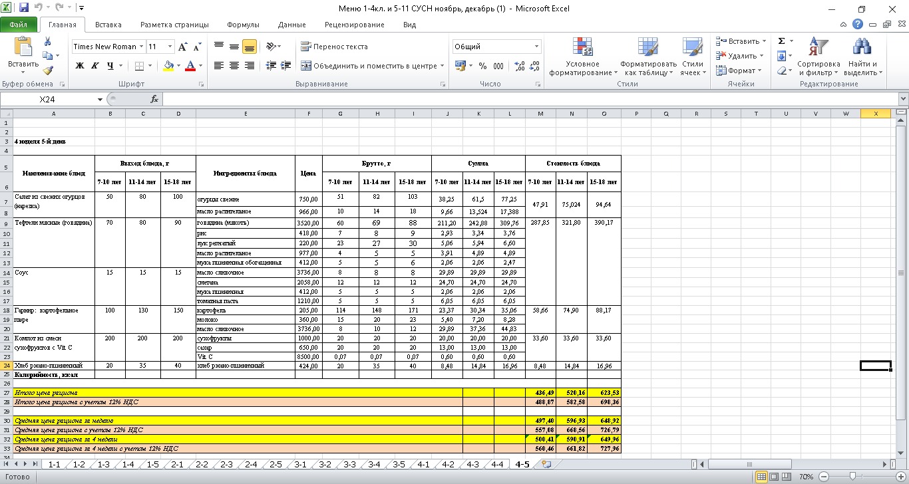Open the font name dropdown

pyautogui.click(x=141, y=47)
